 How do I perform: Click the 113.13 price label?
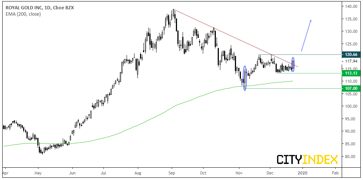click(351, 73)
